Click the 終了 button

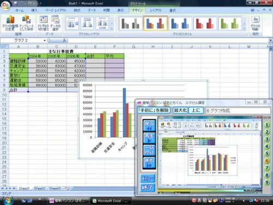tap(147, 188)
